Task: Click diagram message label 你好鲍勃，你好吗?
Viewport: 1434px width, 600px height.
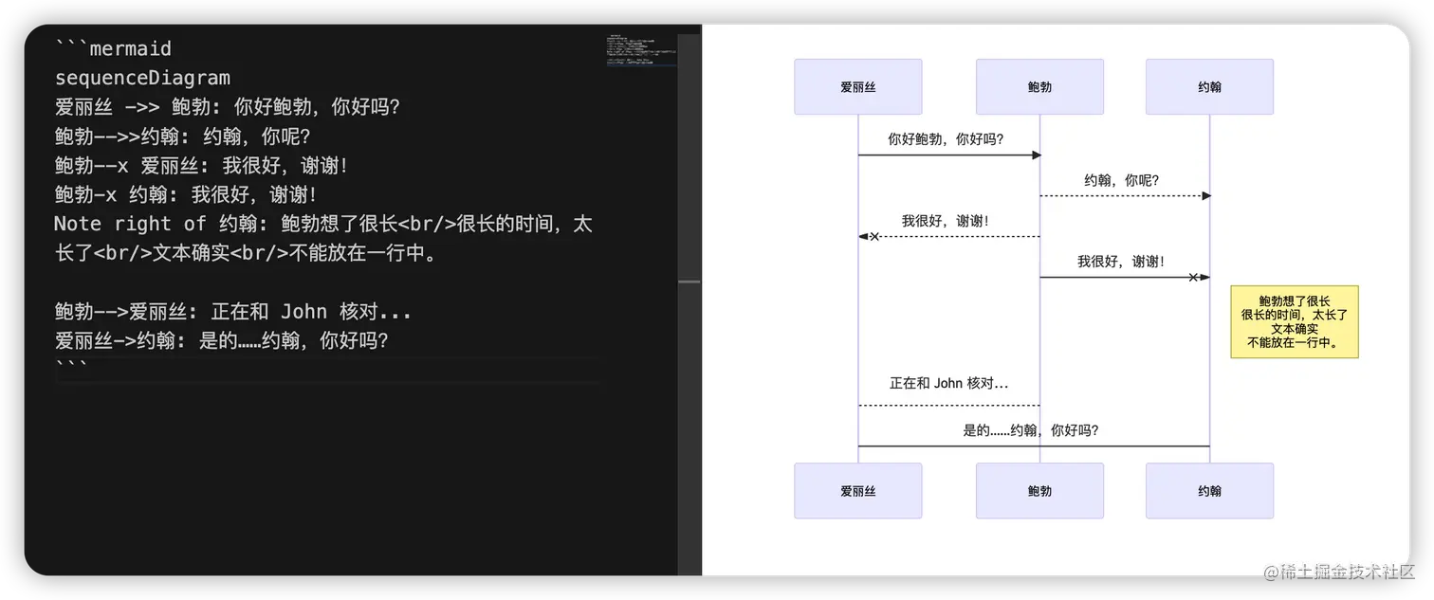Action: 946,139
